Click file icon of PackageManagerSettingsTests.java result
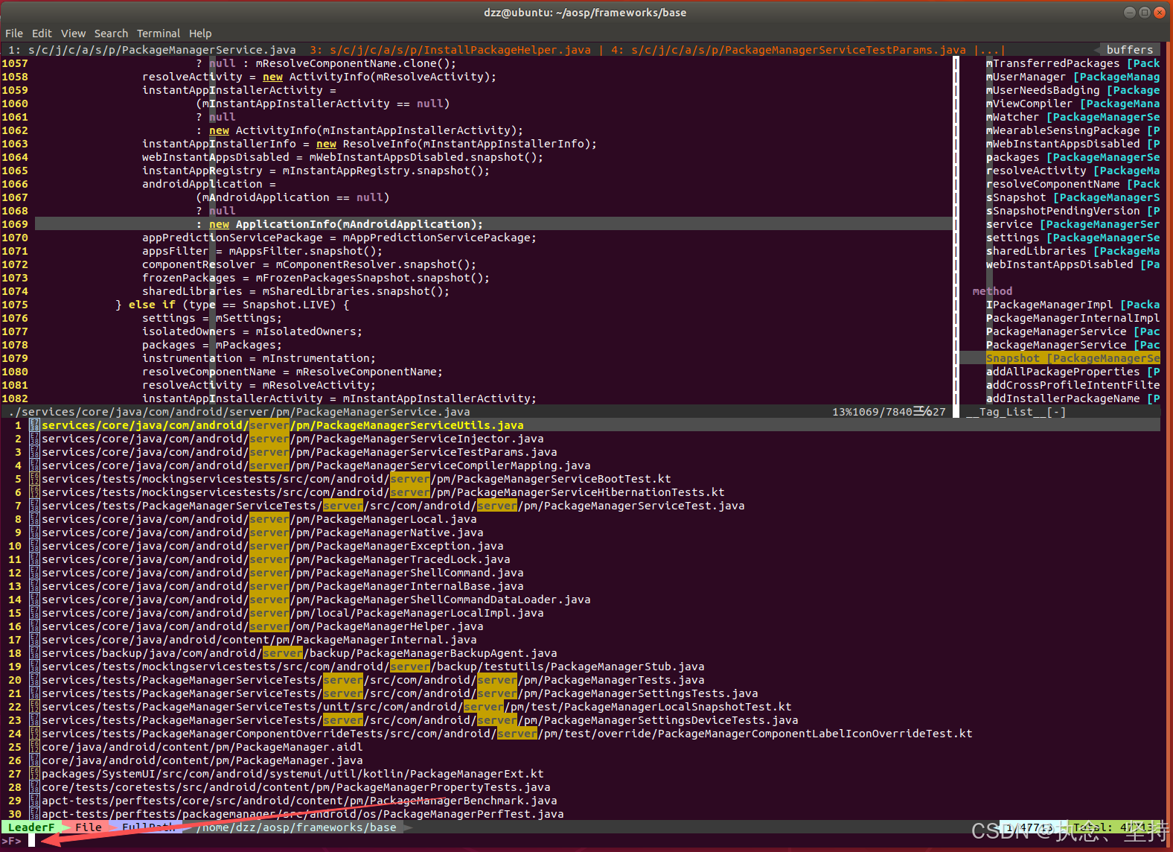 (34, 693)
